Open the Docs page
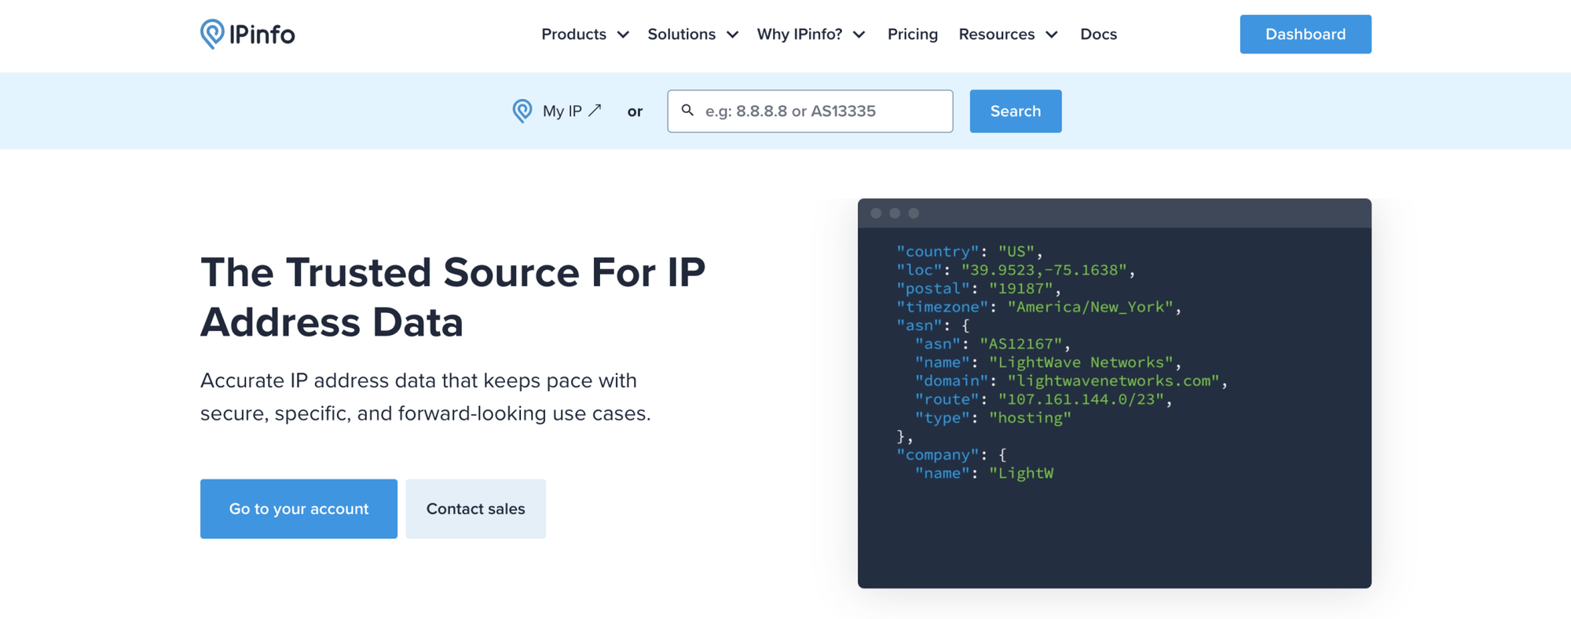1571x619 pixels. [1098, 35]
